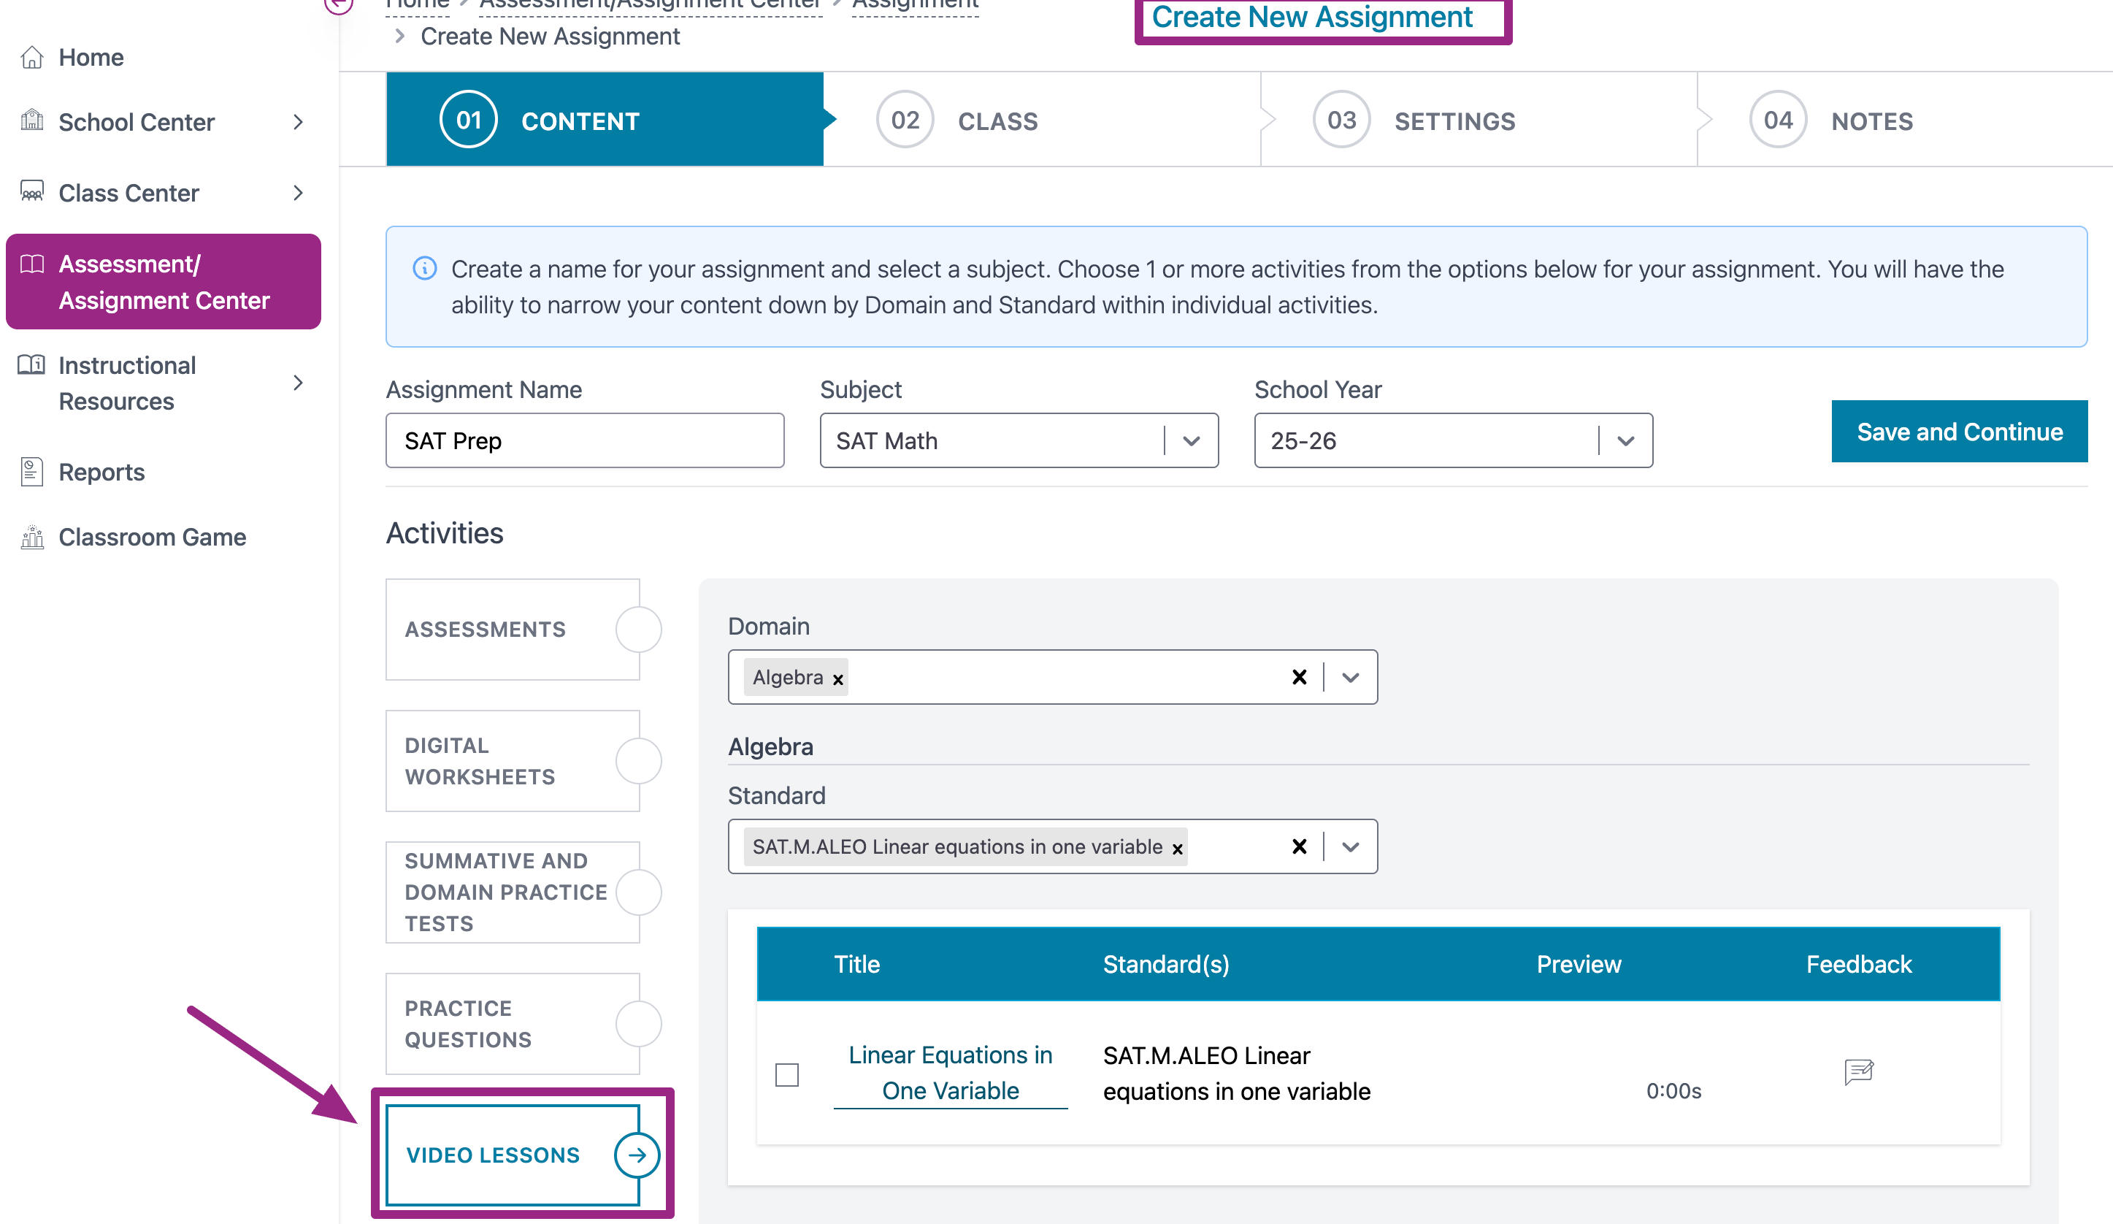Click the Reports document icon
The height and width of the screenshot is (1224, 2113).
(x=32, y=472)
